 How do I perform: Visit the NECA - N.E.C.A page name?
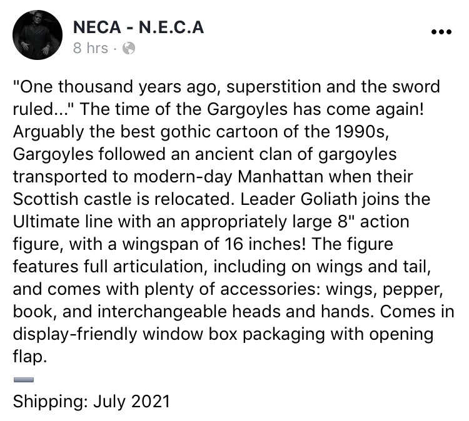[138, 27]
